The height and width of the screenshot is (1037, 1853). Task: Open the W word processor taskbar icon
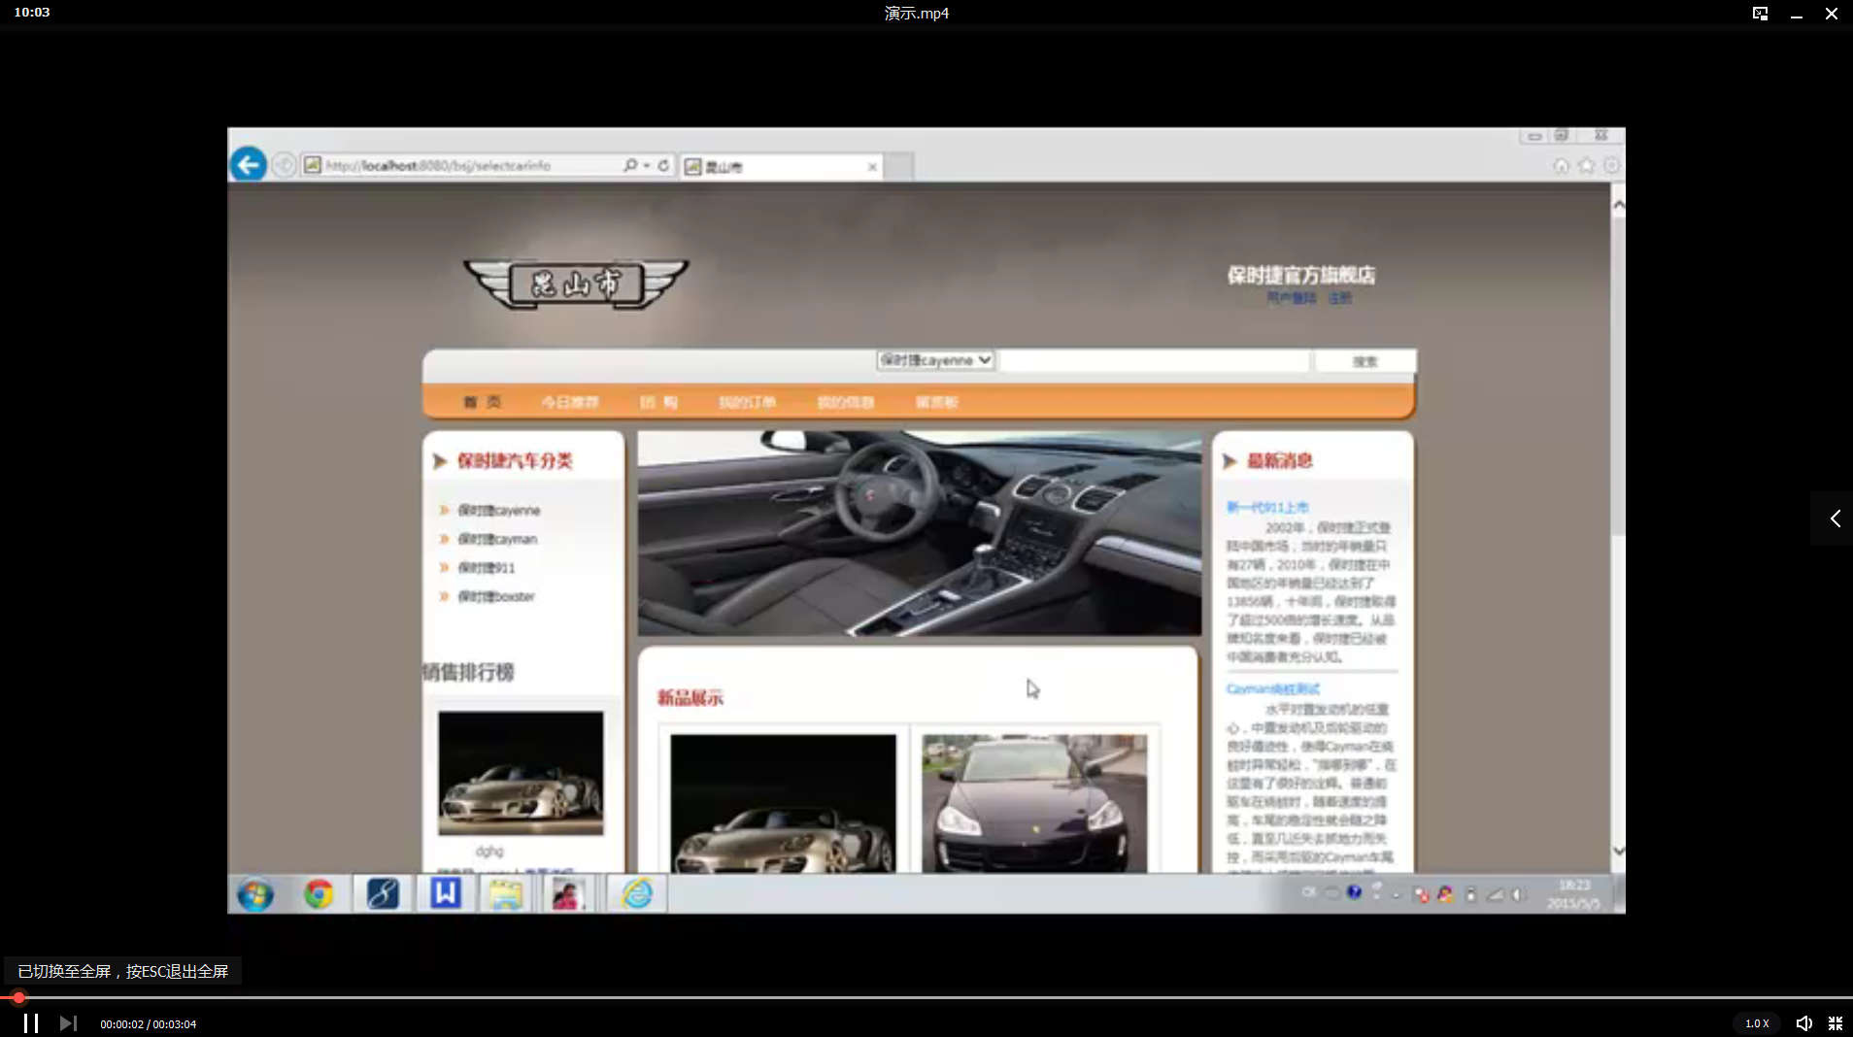point(445,893)
